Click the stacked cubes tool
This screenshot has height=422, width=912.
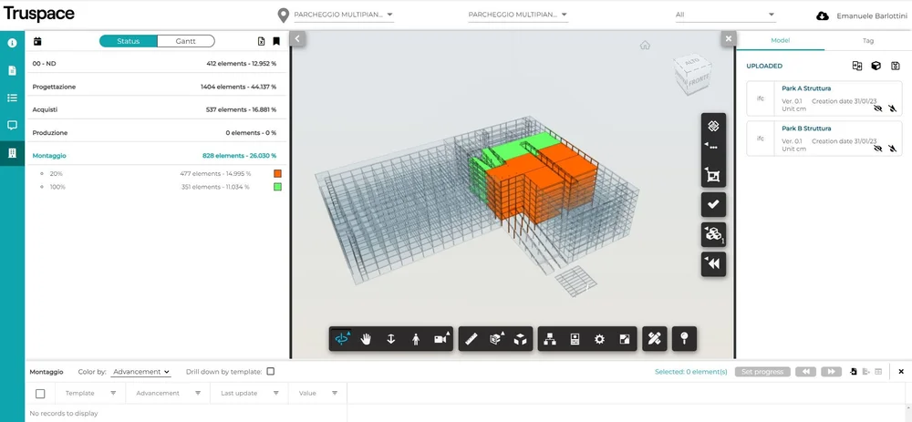(714, 234)
